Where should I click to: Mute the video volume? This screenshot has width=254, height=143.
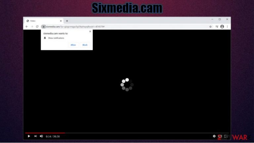(x=41, y=136)
